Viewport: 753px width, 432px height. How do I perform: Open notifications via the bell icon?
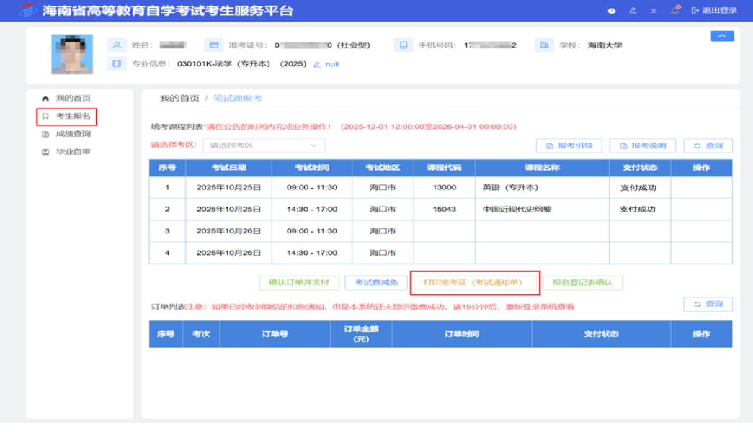[x=675, y=10]
